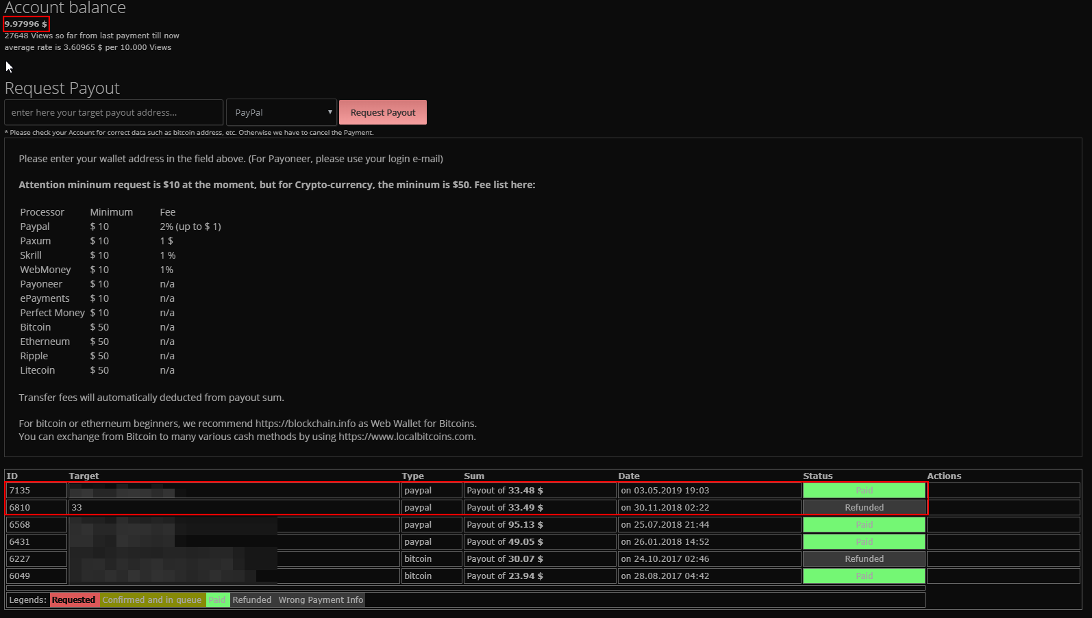Select the Confirmed and in queue legend
Viewport: 1092px width, 618px height.
click(152, 600)
